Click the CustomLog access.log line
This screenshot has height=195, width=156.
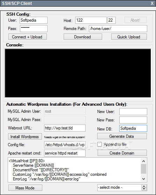(59, 174)
